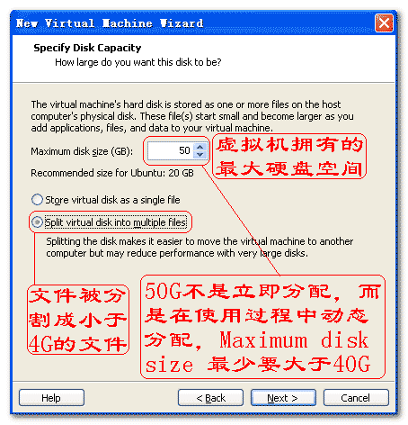Proceed with the Next > button
408x425 pixels.
click(x=283, y=398)
